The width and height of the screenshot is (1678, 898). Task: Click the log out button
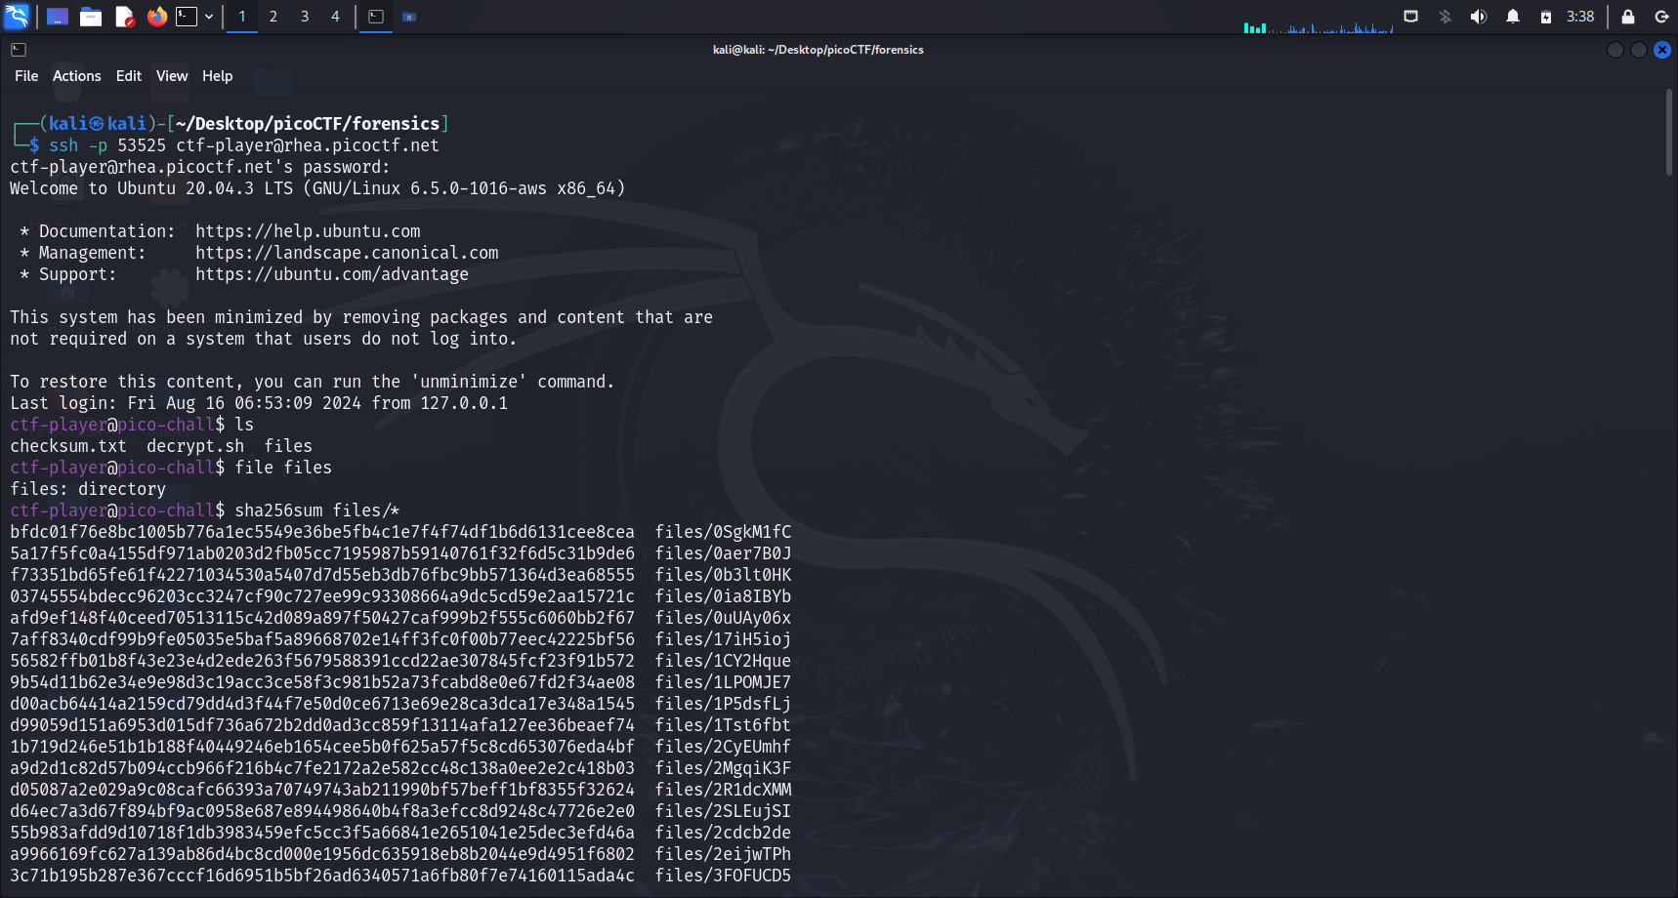[x=1661, y=17]
